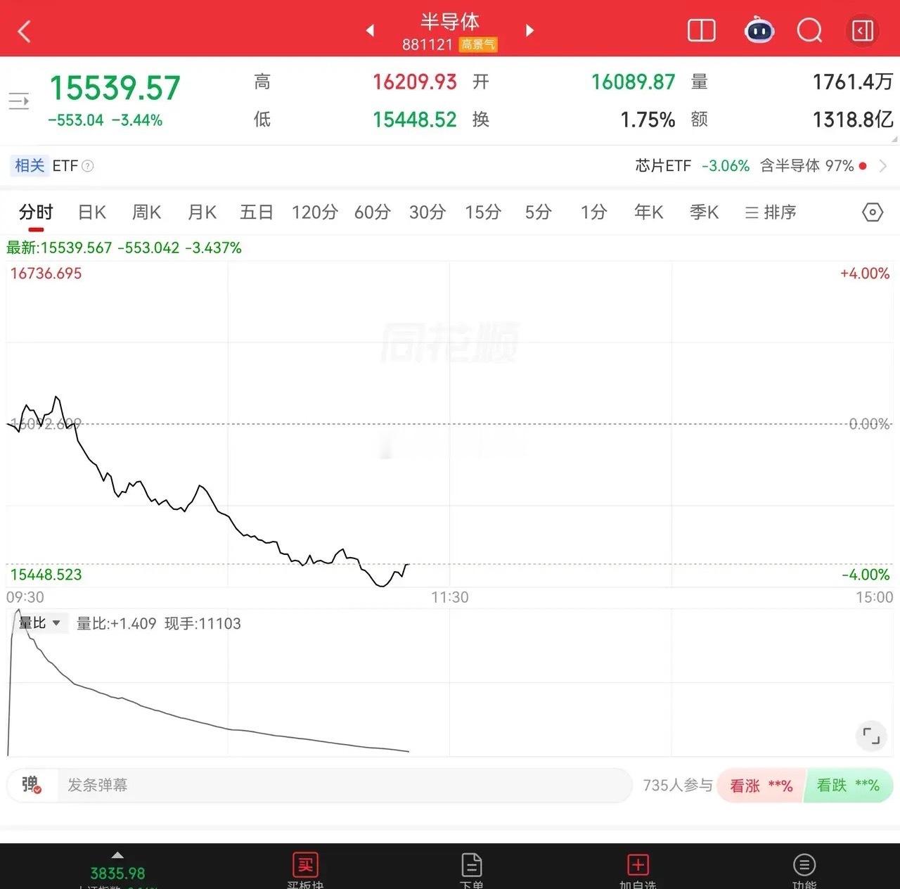
Task: Select the 年K tab
Action: coord(648,212)
